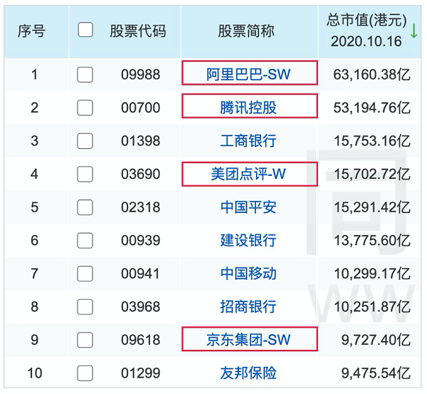Image resolution: width=427 pixels, height=394 pixels.
Task: Check the box next to 00939
Action: [85, 240]
